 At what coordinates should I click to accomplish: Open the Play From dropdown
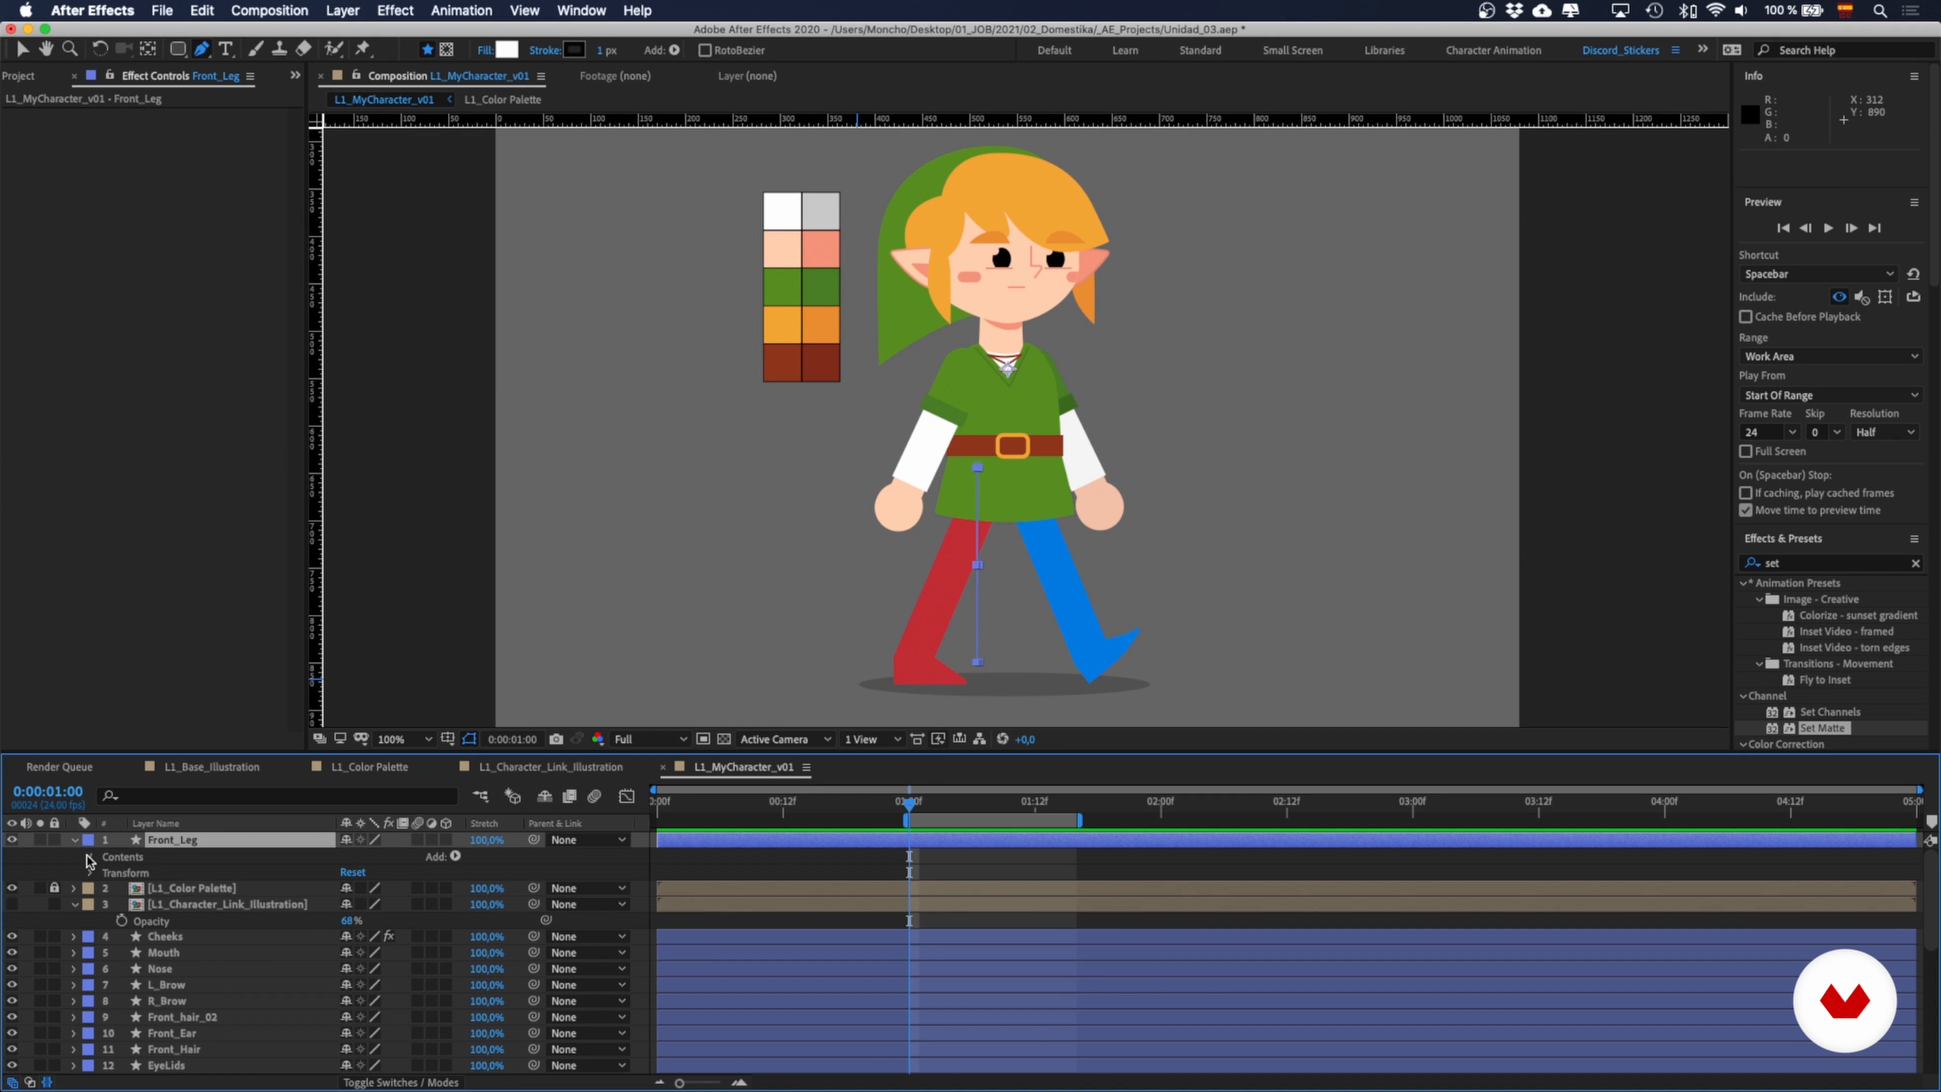tap(1831, 396)
